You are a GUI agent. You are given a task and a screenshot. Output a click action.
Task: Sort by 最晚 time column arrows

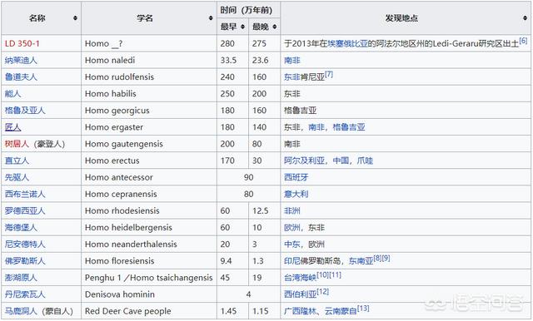[x=274, y=27]
